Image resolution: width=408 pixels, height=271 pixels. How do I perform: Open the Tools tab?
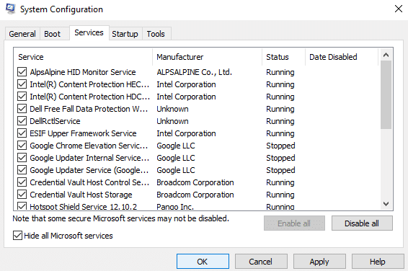[x=156, y=34]
